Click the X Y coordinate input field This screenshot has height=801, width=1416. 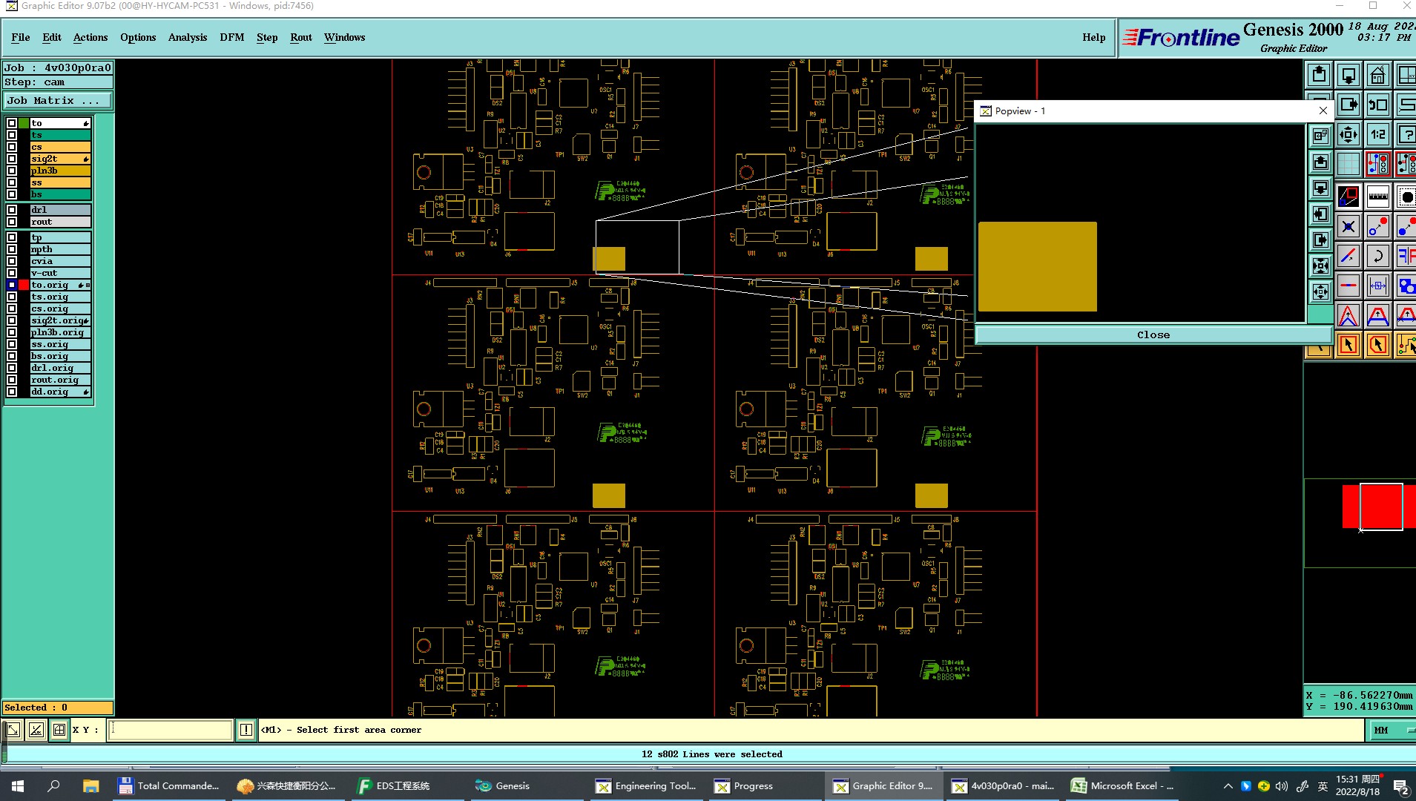tap(170, 730)
